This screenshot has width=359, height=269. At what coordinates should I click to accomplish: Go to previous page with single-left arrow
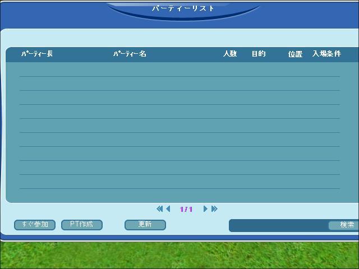pos(168,209)
